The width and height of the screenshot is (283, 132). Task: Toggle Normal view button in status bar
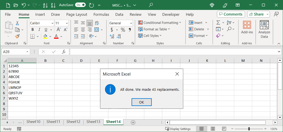coord(201,129)
